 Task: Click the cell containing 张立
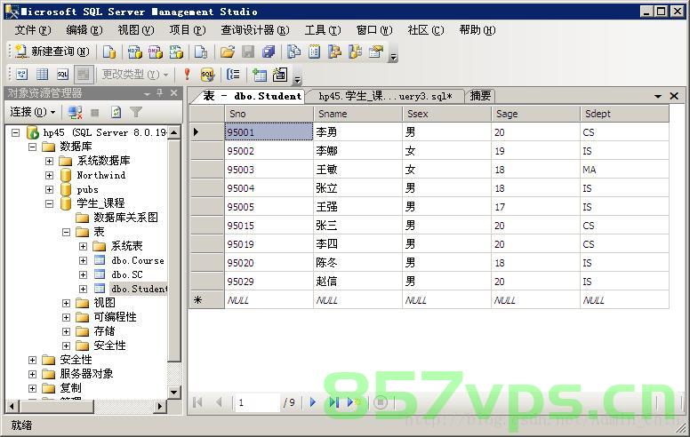coord(357,188)
